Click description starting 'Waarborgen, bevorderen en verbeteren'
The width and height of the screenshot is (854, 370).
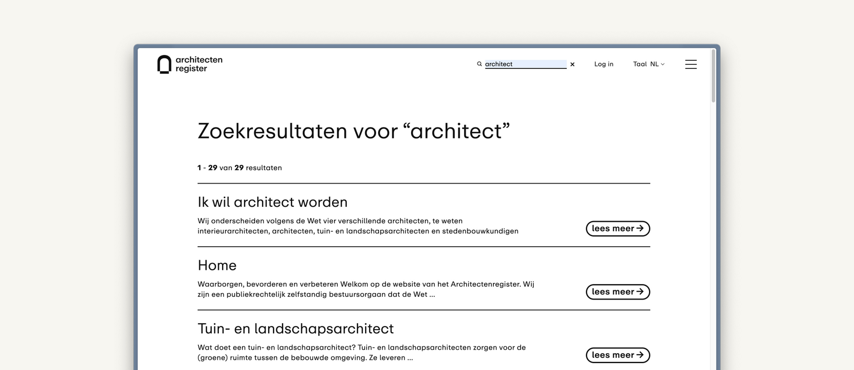pyautogui.click(x=366, y=289)
